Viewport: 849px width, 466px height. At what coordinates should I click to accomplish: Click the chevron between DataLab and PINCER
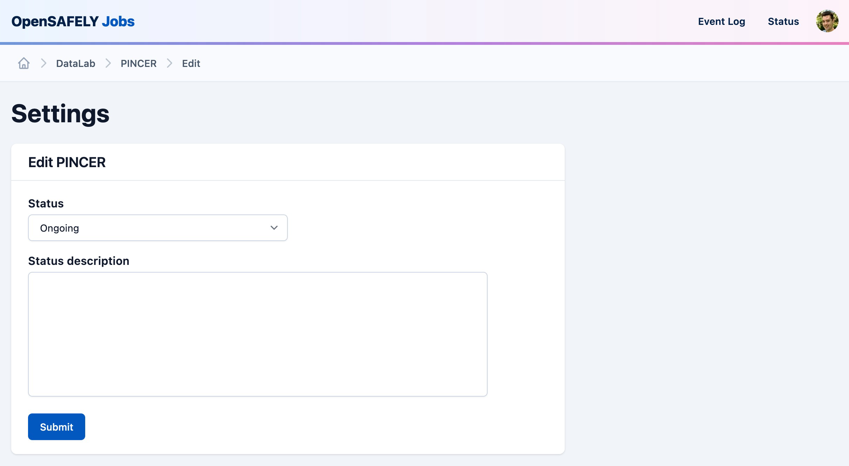(108, 63)
